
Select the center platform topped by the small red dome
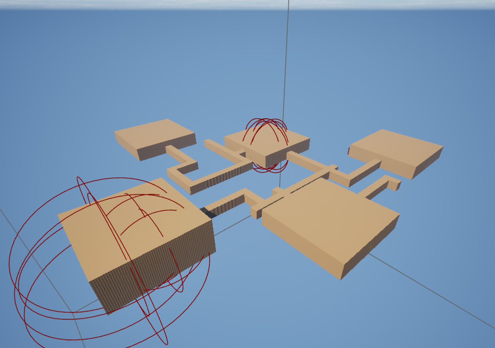coord(267,146)
